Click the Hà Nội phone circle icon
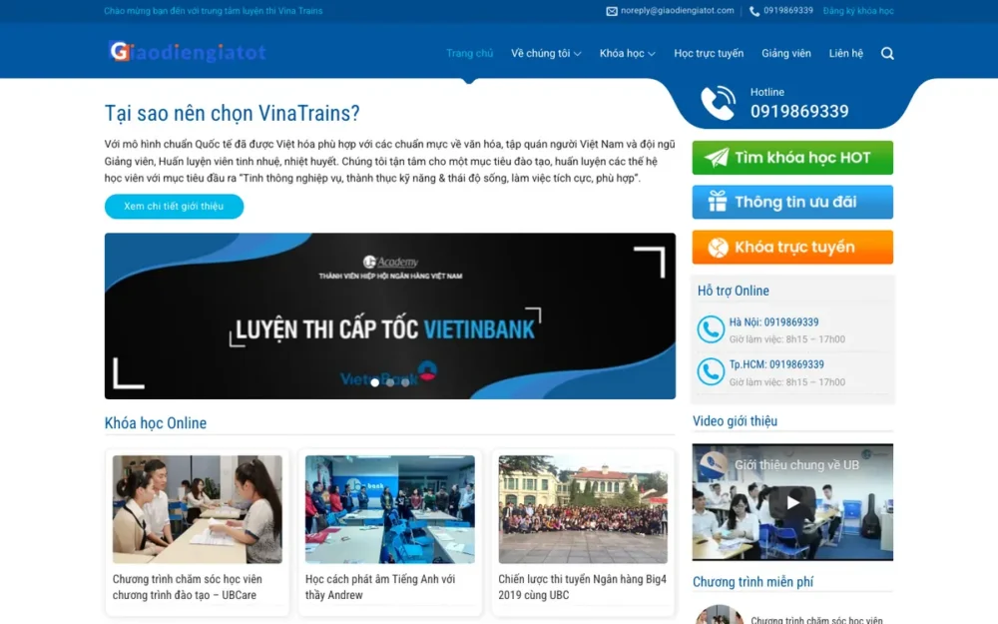This screenshot has height=624, width=998. coord(711,329)
